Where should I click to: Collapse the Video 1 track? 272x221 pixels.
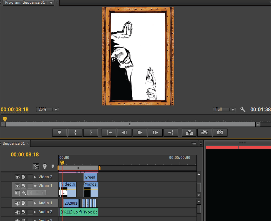35,186
